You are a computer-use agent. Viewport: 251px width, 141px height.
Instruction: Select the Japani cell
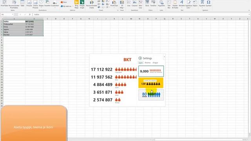pos(14,29)
